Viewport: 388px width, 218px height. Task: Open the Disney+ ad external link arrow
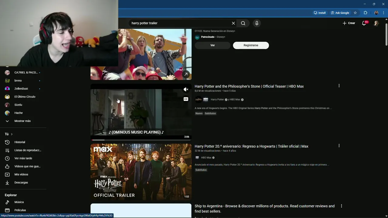coord(186,74)
